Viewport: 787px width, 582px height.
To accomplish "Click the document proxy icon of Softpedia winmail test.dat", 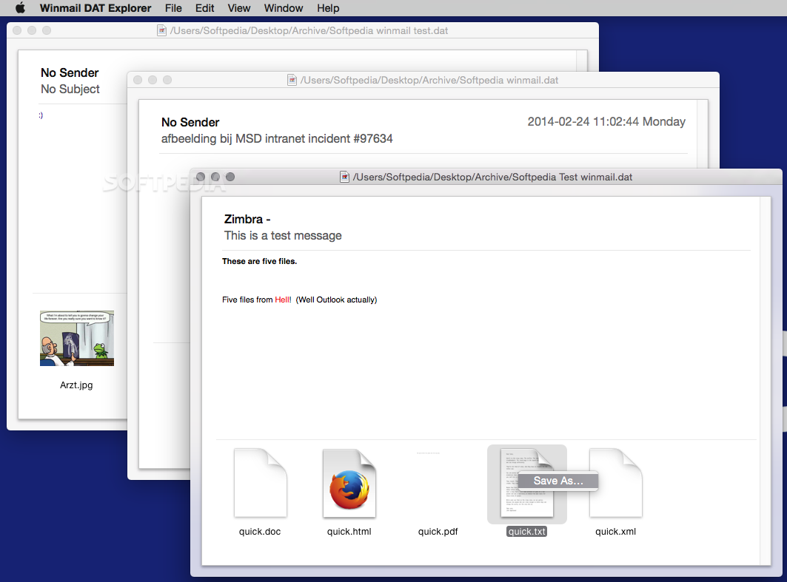I will pos(161,30).
